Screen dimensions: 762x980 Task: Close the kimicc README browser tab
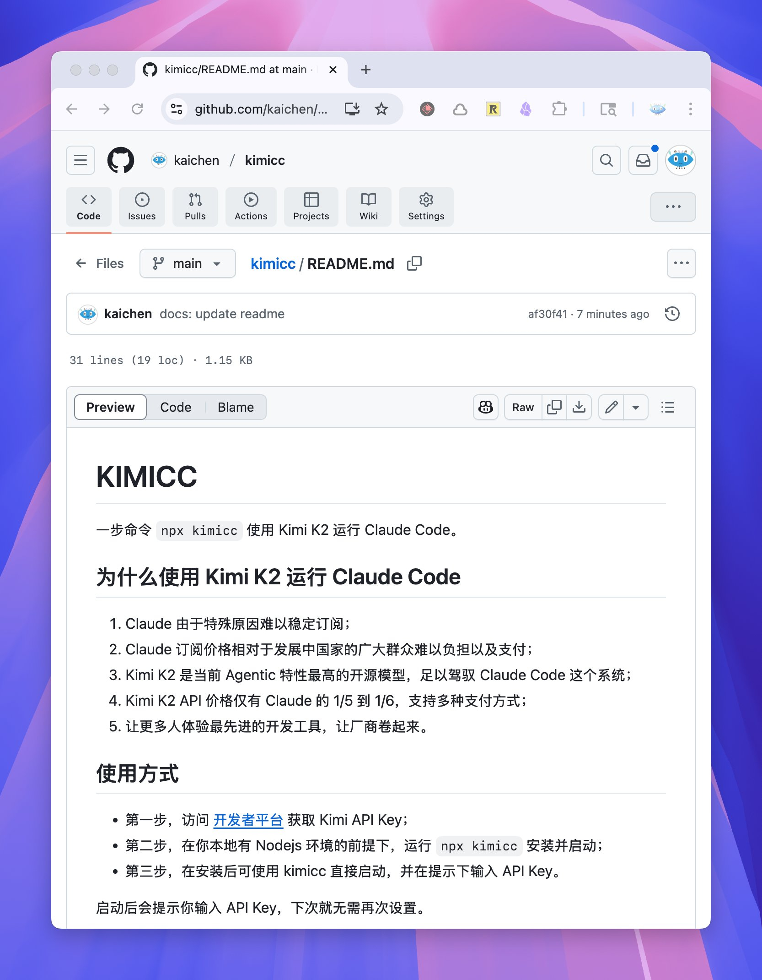click(333, 70)
